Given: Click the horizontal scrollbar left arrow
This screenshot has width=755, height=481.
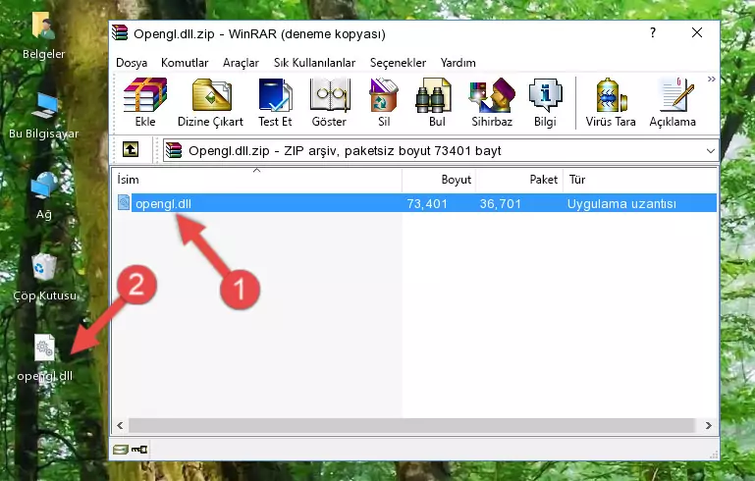Looking at the screenshot, I should point(120,425).
